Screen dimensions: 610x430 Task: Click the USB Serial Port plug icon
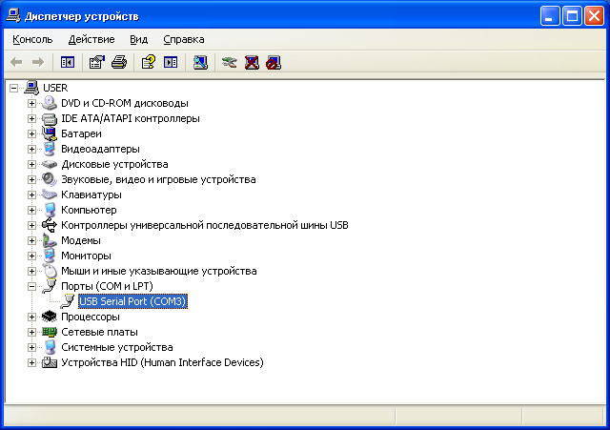click(x=68, y=301)
